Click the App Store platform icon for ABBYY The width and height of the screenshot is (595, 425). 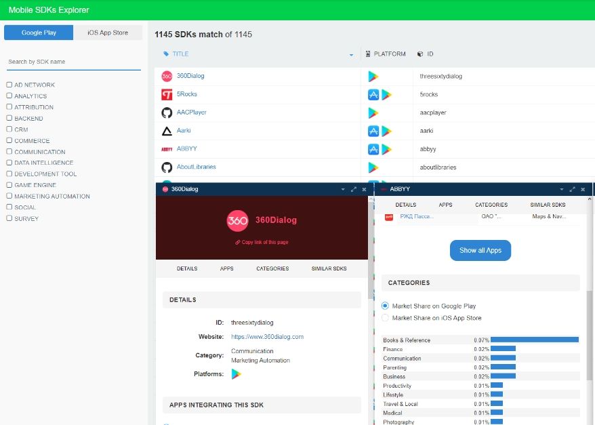pos(373,148)
